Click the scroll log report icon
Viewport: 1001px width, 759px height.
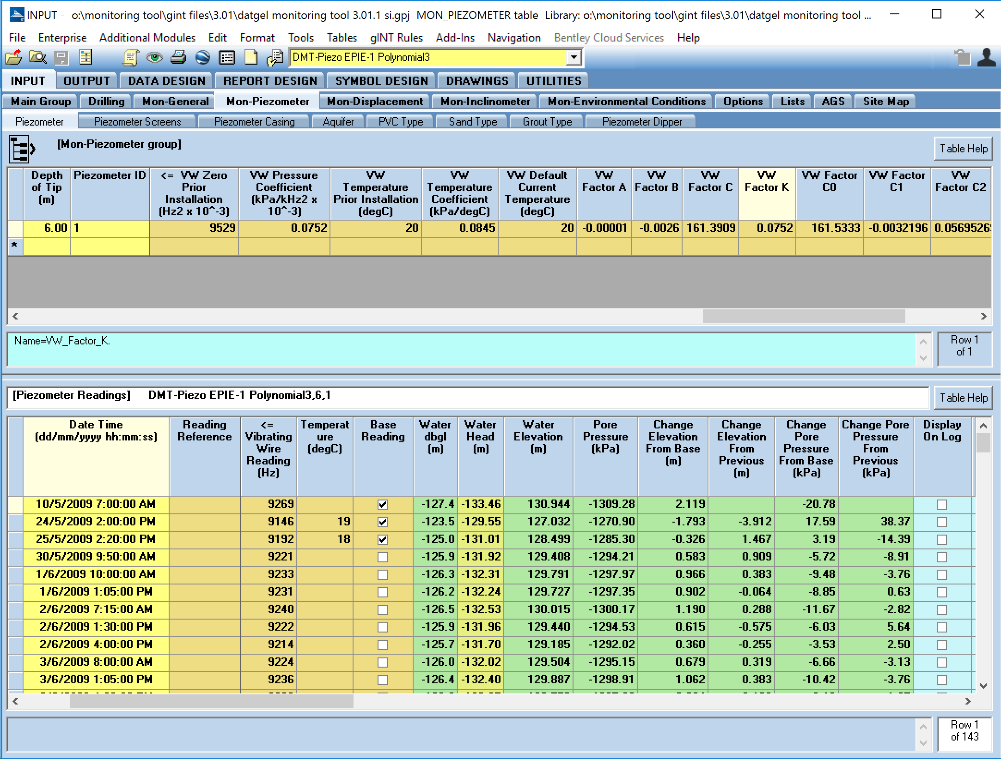pyautogui.click(x=131, y=57)
